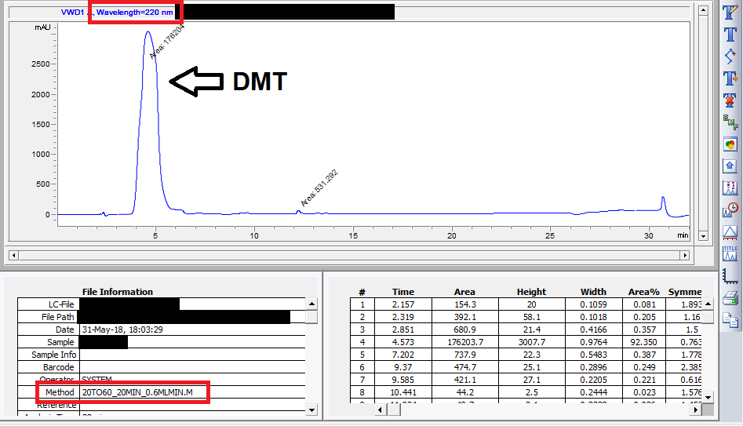
Task: Click chromatogram vertical scrollbar up arrow
Action: (x=703, y=10)
